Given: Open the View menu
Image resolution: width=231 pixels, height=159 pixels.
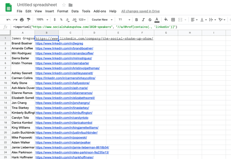Looking at the screenshot, I should 38,11.
